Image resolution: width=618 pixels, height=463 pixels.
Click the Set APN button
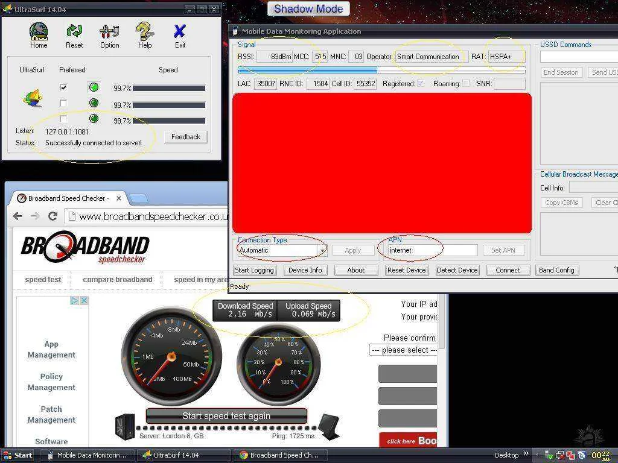click(503, 250)
